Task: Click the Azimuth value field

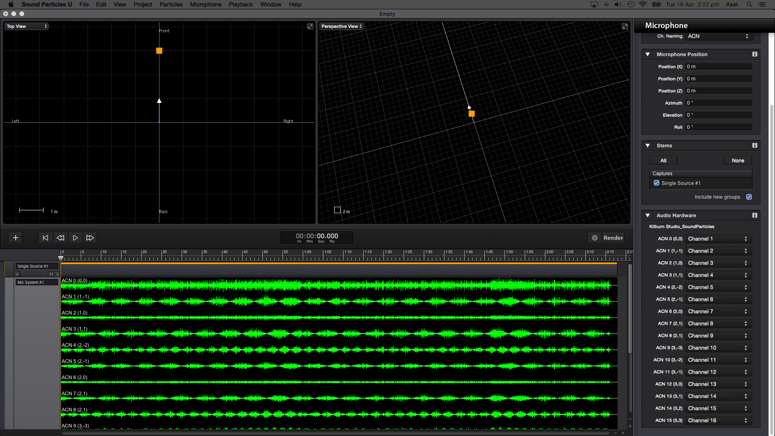Action: tap(718, 103)
